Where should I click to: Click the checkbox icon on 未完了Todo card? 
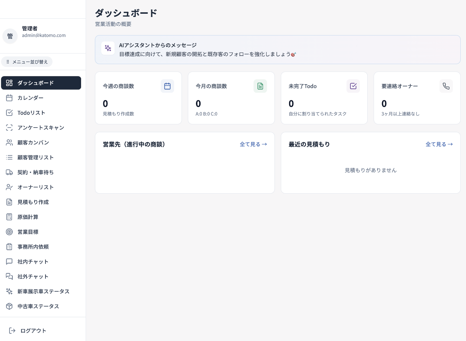coord(353,86)
